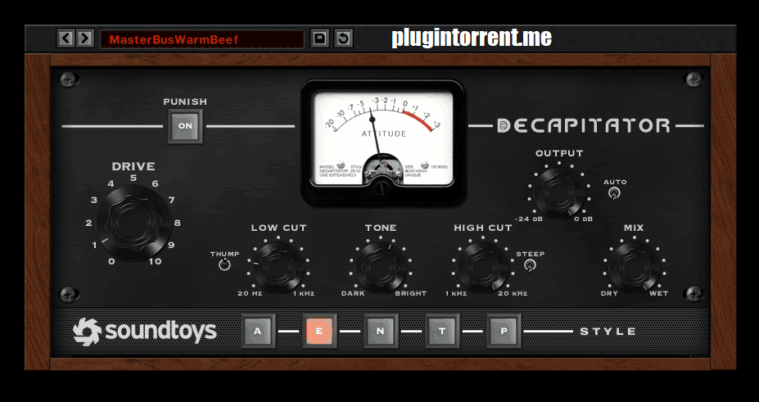Click the '-24 dB' output label
The image size is (759, 402).
[529, 219]
